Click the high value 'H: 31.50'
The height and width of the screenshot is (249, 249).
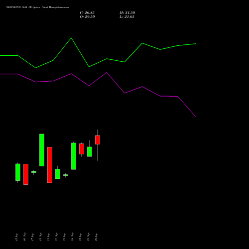coord(127,13)
